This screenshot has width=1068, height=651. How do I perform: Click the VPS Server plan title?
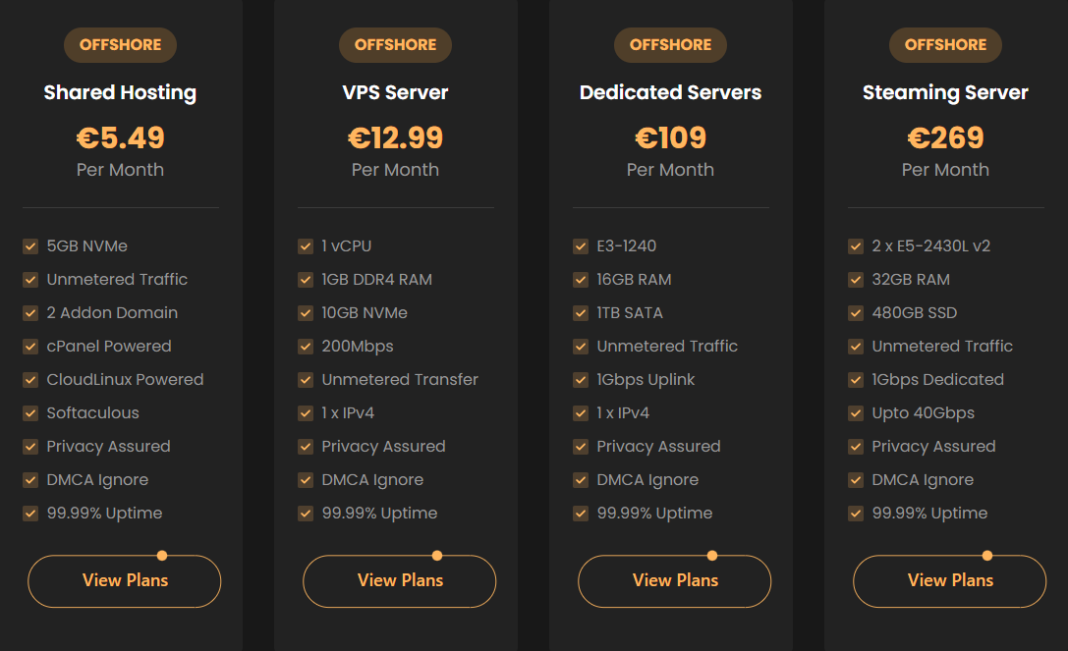[x=396, y=92]
